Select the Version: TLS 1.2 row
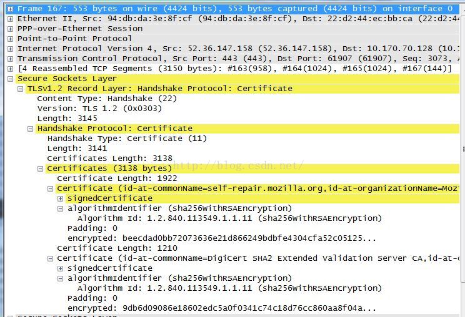 click(99, 109)
